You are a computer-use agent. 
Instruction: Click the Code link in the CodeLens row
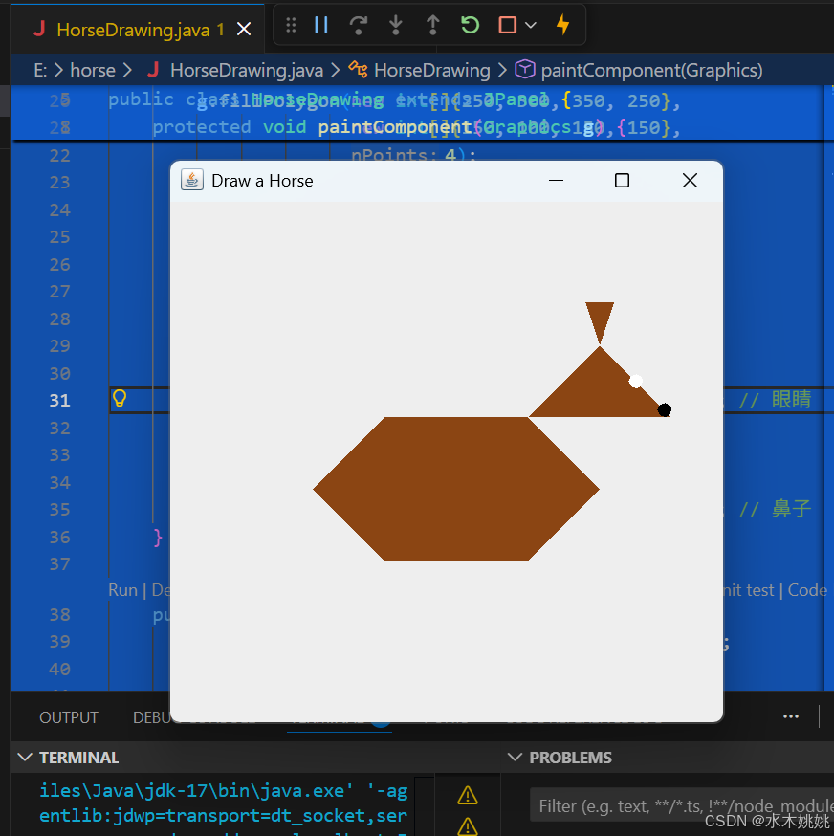pyautogui.click(x=807, y=590)
